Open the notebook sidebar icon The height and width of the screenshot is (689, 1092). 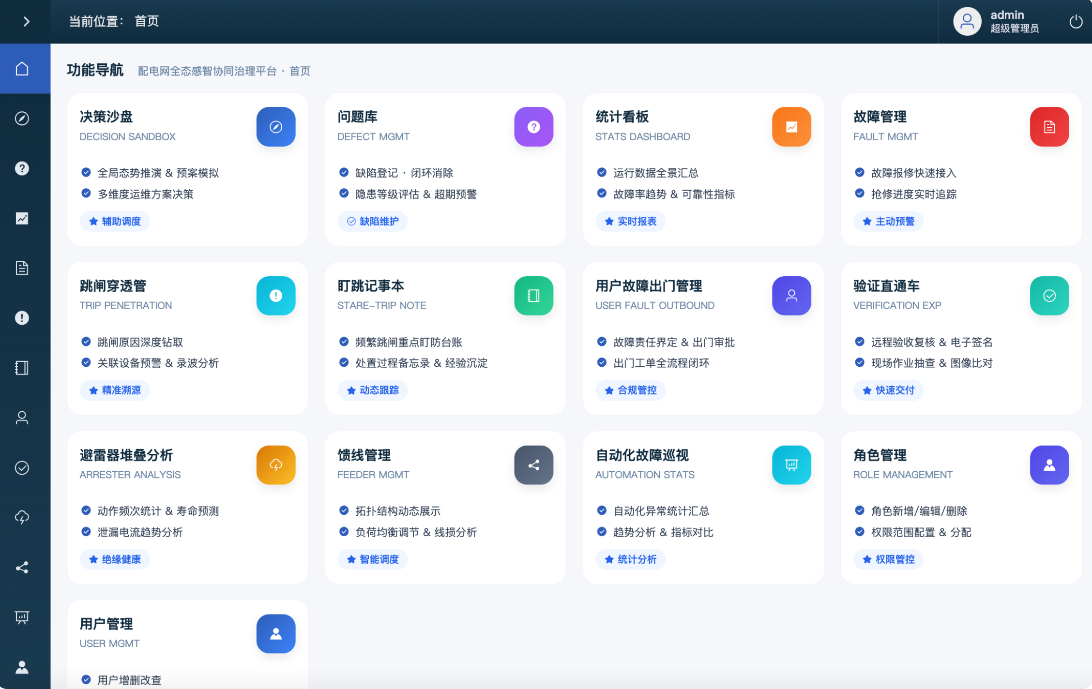coord(22,368)
